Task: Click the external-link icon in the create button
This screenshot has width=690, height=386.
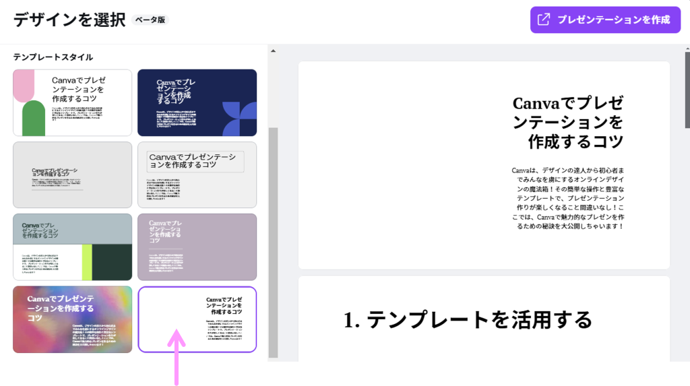Action: (543, 20)
